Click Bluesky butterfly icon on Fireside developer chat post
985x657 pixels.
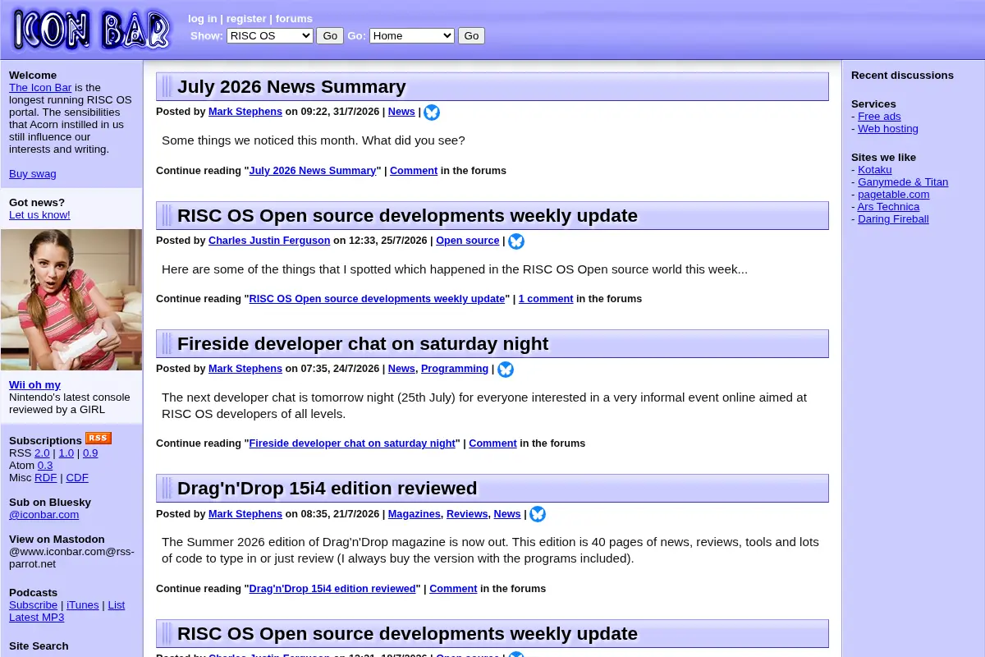click(506, 370)
